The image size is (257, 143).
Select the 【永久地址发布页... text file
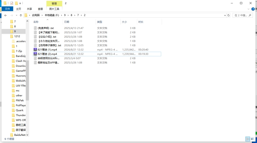click(x=49, y=41)
